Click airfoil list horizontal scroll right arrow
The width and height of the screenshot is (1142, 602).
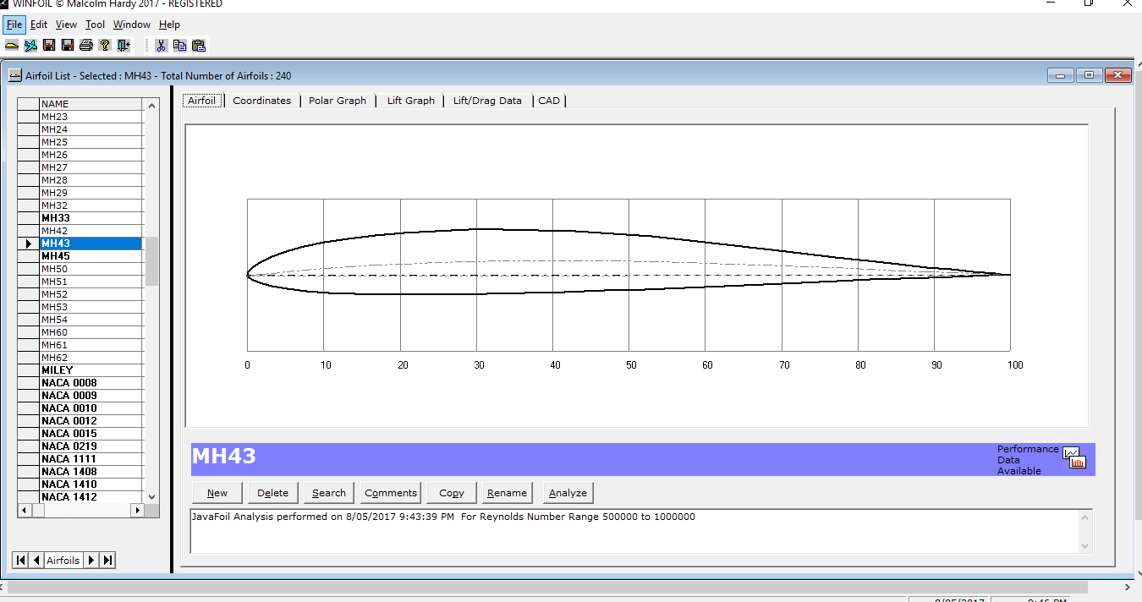(x=137, y=511)
